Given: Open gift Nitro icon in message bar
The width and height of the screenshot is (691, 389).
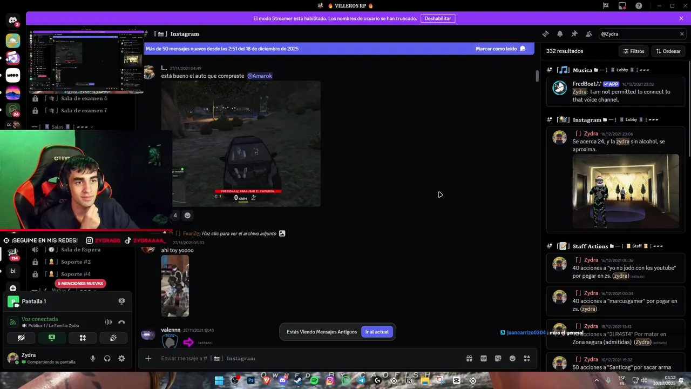Looking at the screenshot, I should (x=469, y=358).
